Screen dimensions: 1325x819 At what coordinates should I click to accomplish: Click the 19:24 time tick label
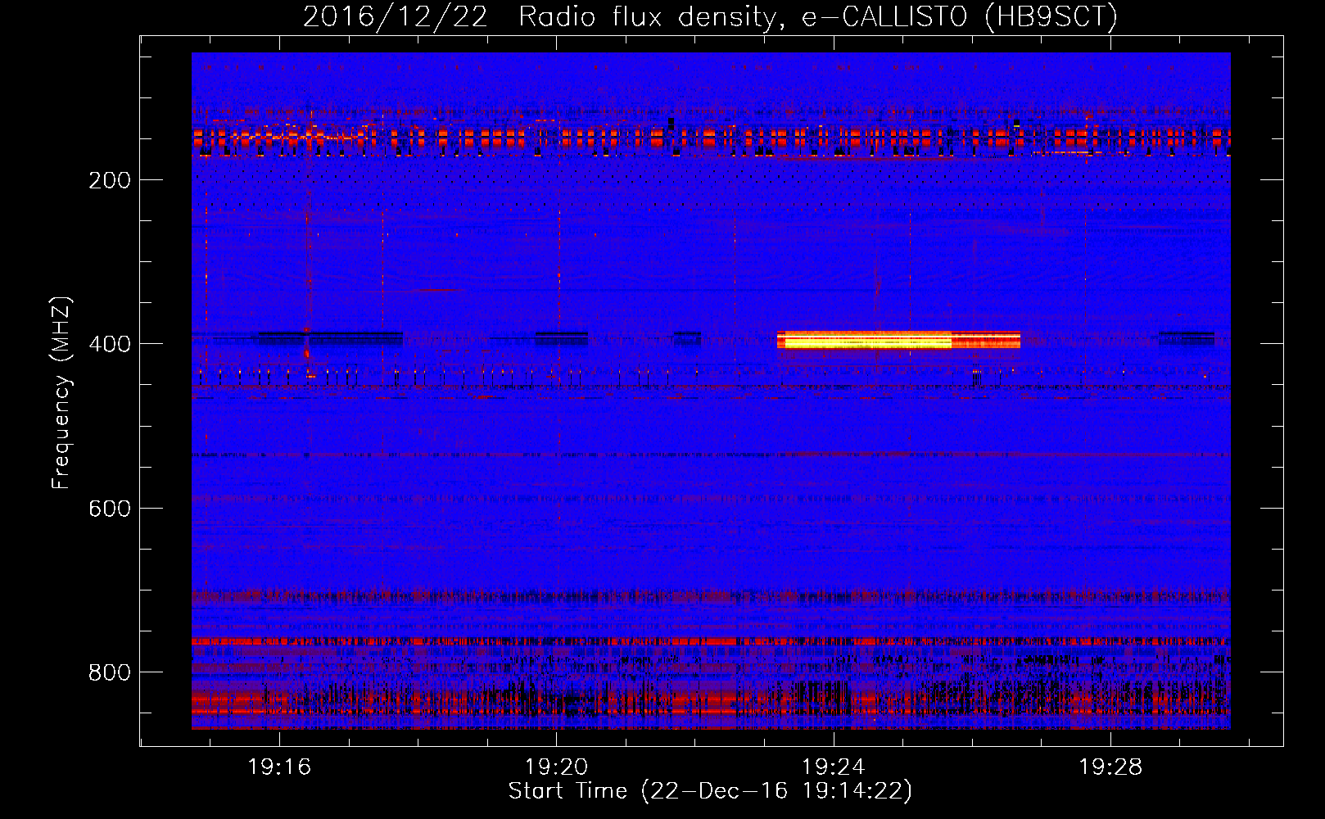click(834, 767)
